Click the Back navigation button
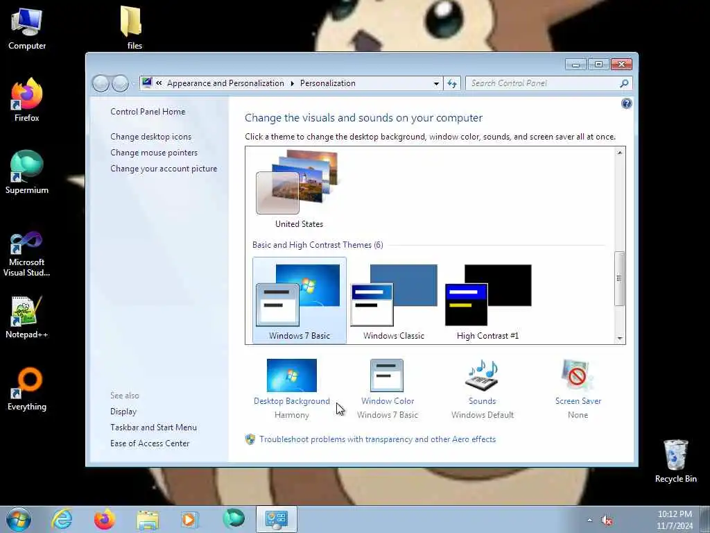The image size is (710, 533). pyautogui.click(x=101, y=83)
